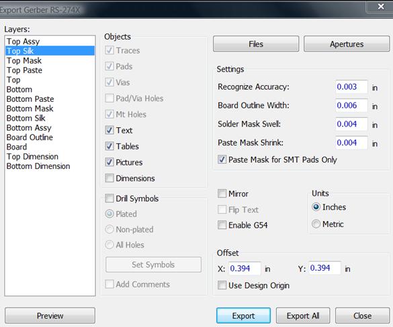Enable Drill Symbols option
The height and width of the screenshot is (327, 393).
[x=110, y=198]
